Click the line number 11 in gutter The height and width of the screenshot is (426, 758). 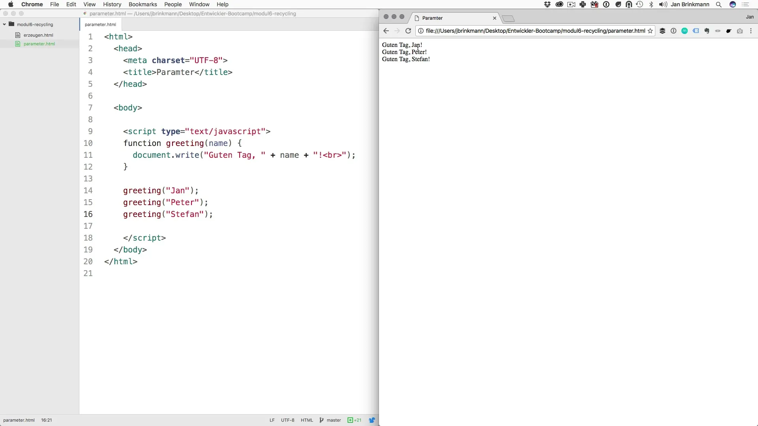tap(88, 155)
